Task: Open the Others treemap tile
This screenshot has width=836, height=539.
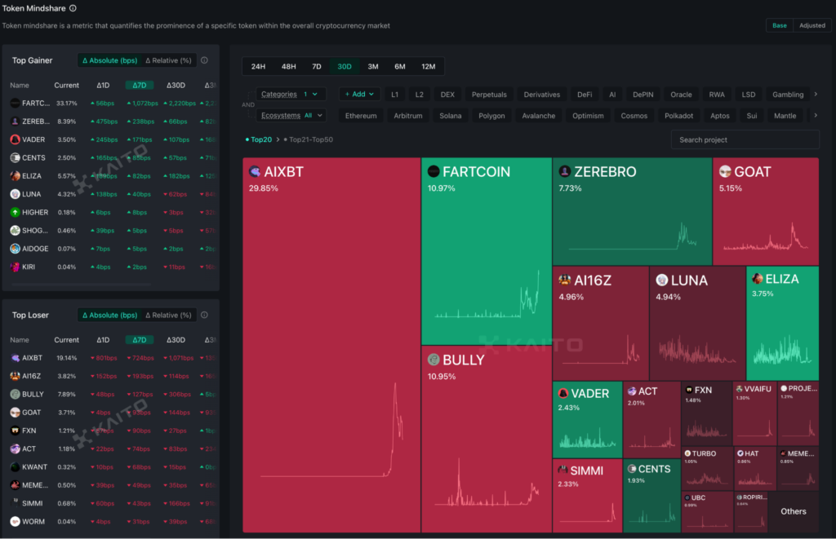Action: pyautogui.click(x=794, y=511)
